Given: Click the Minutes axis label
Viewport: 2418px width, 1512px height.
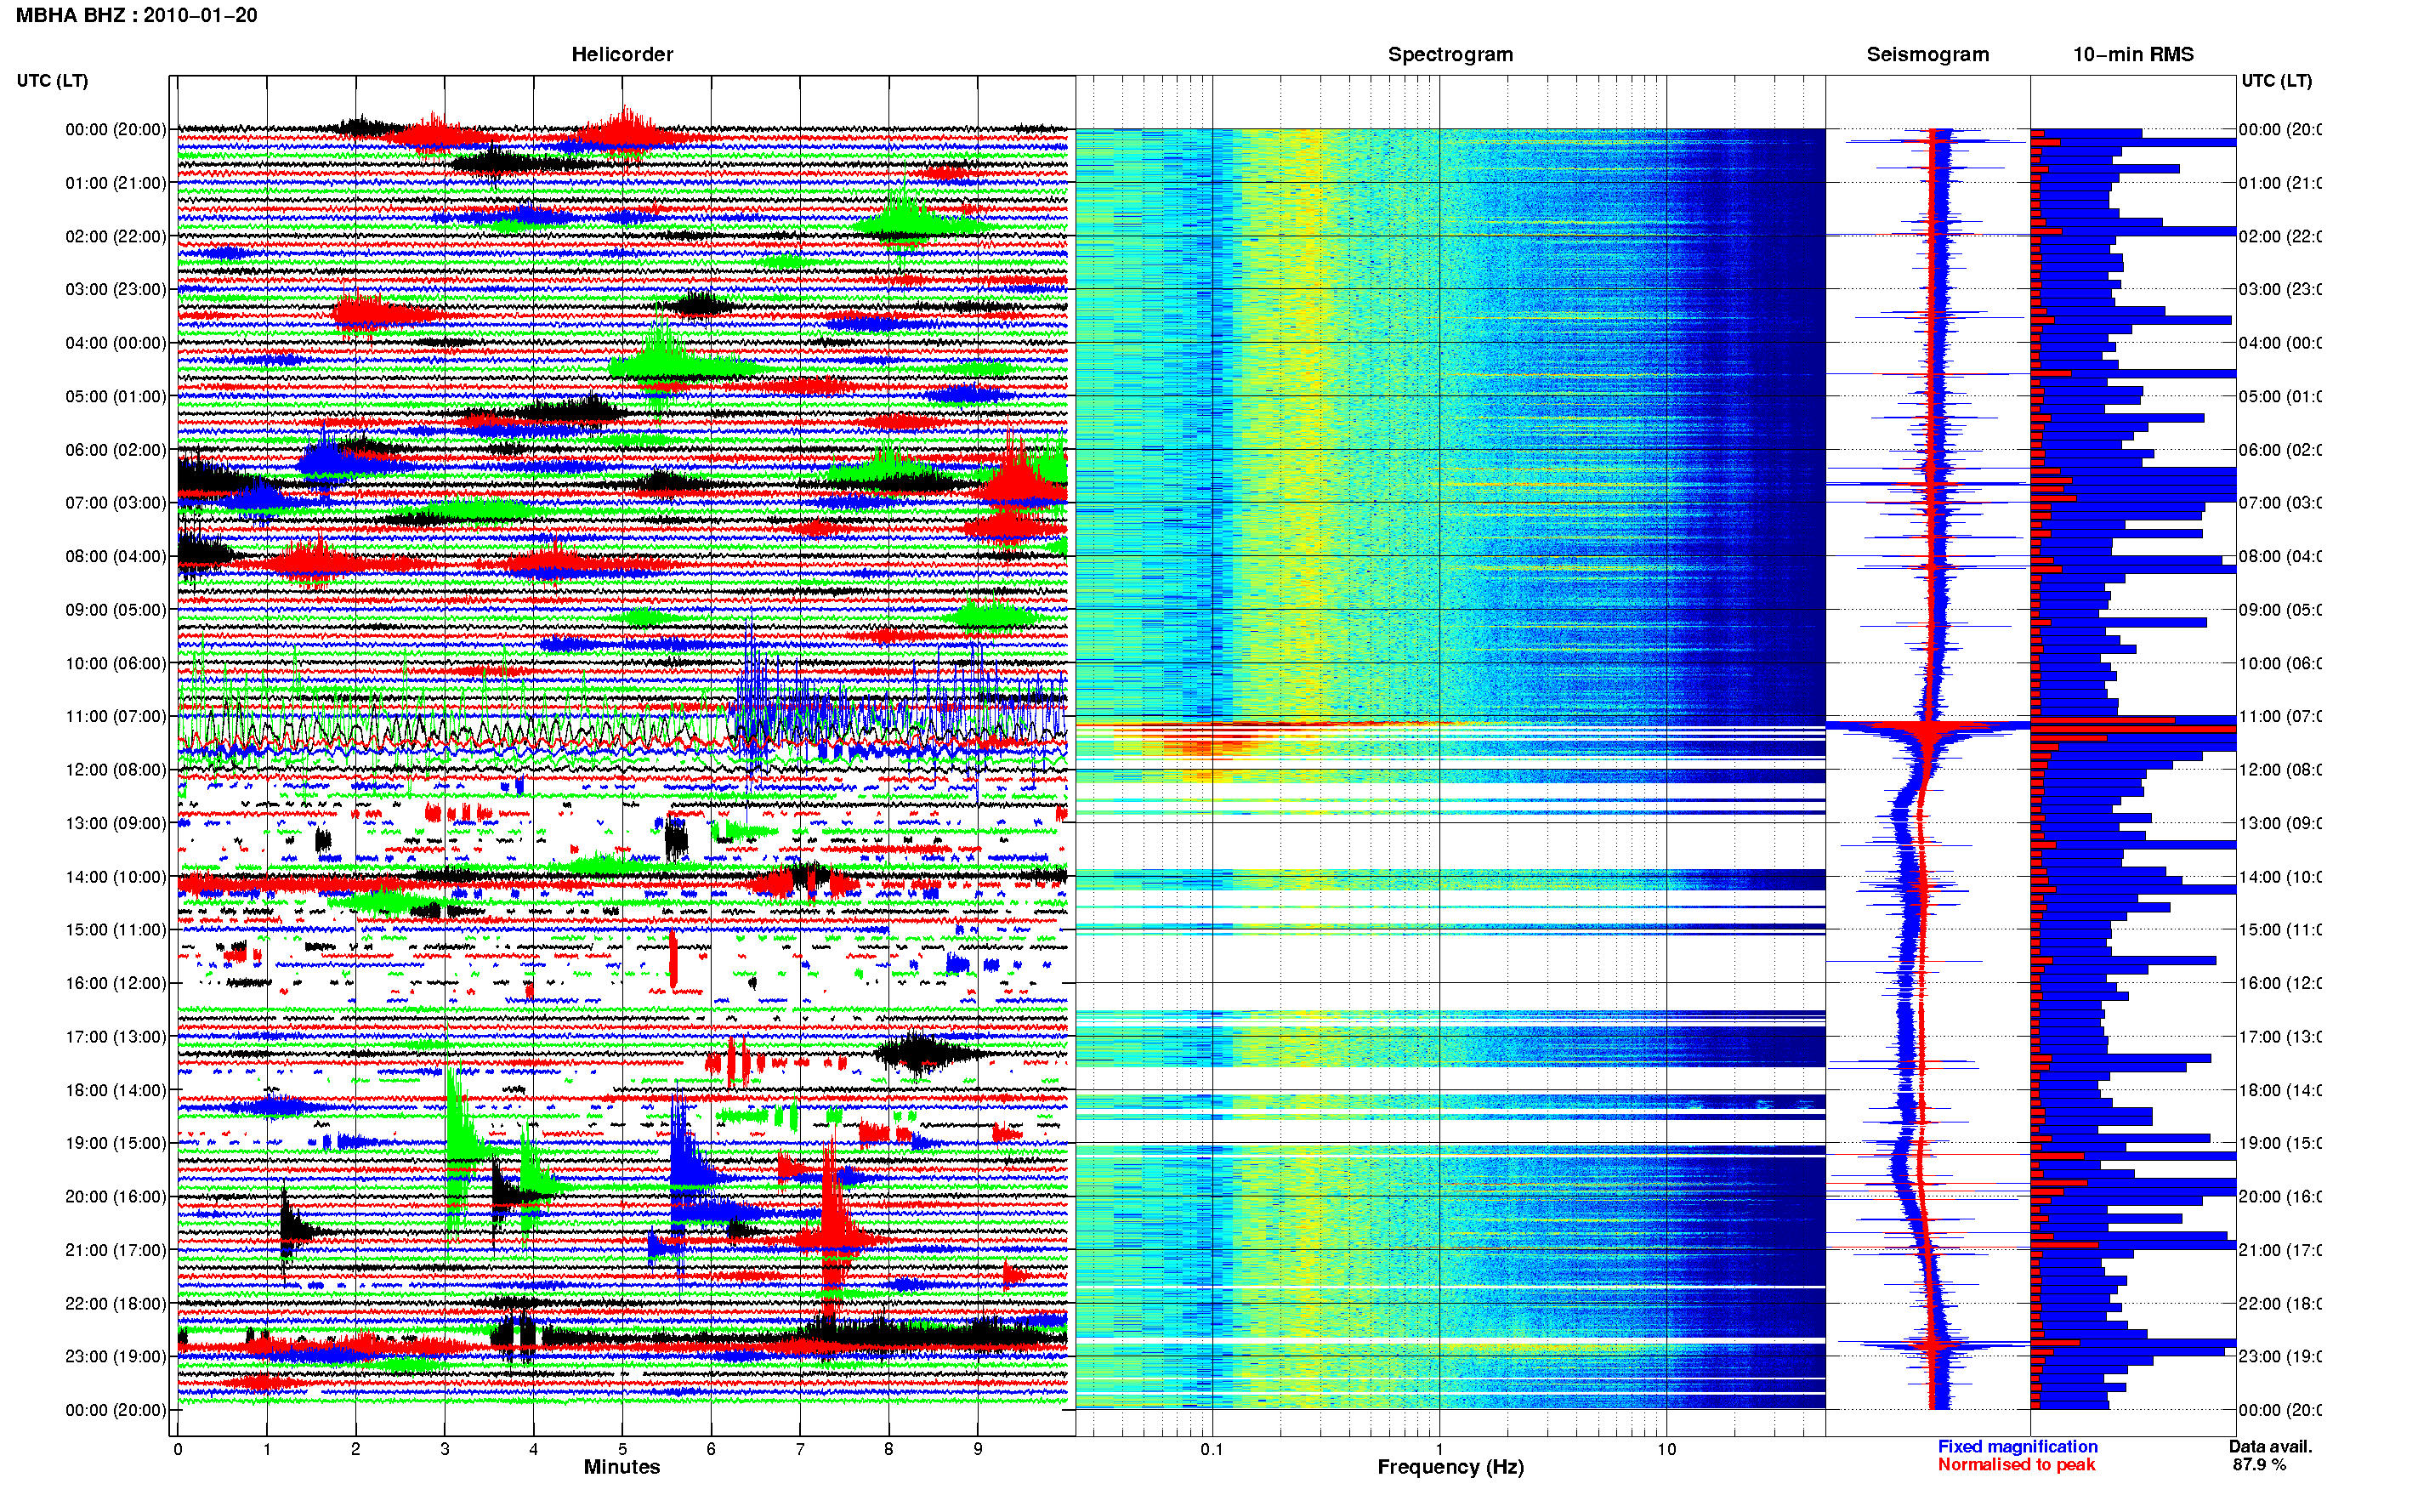Looking at the screenshot, I should click(x=622, y=1466).
